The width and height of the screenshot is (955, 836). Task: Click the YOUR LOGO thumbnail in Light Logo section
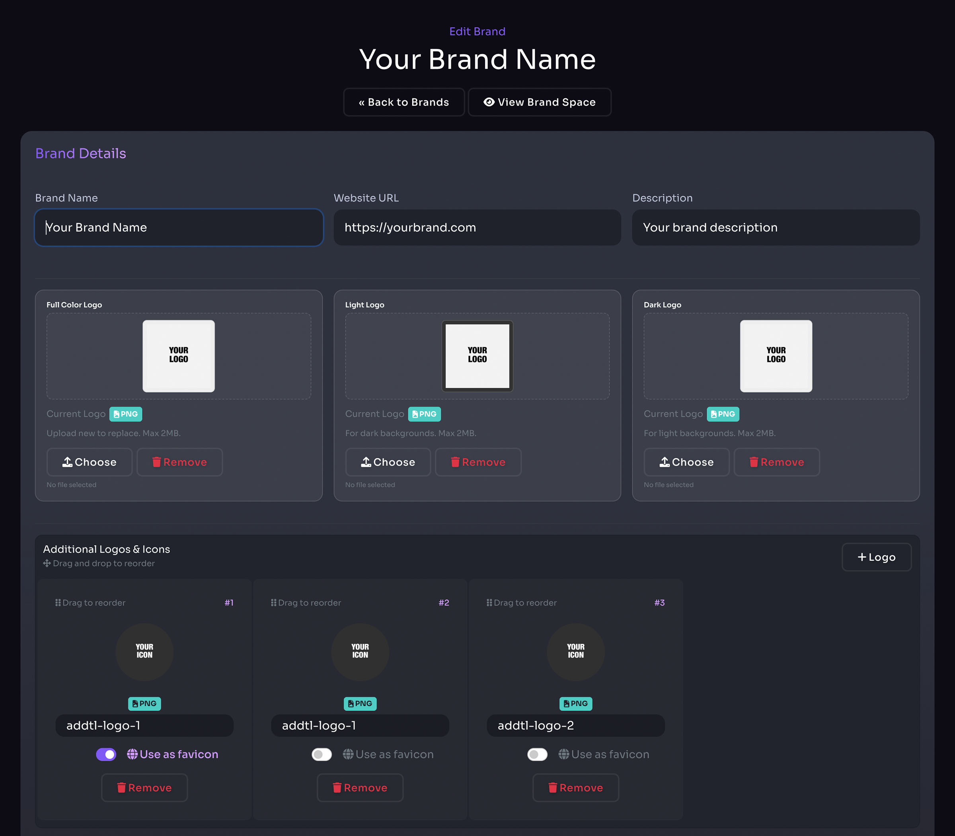point(477,356)
